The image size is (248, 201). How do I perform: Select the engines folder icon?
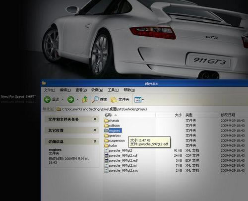tap(106, 131)
